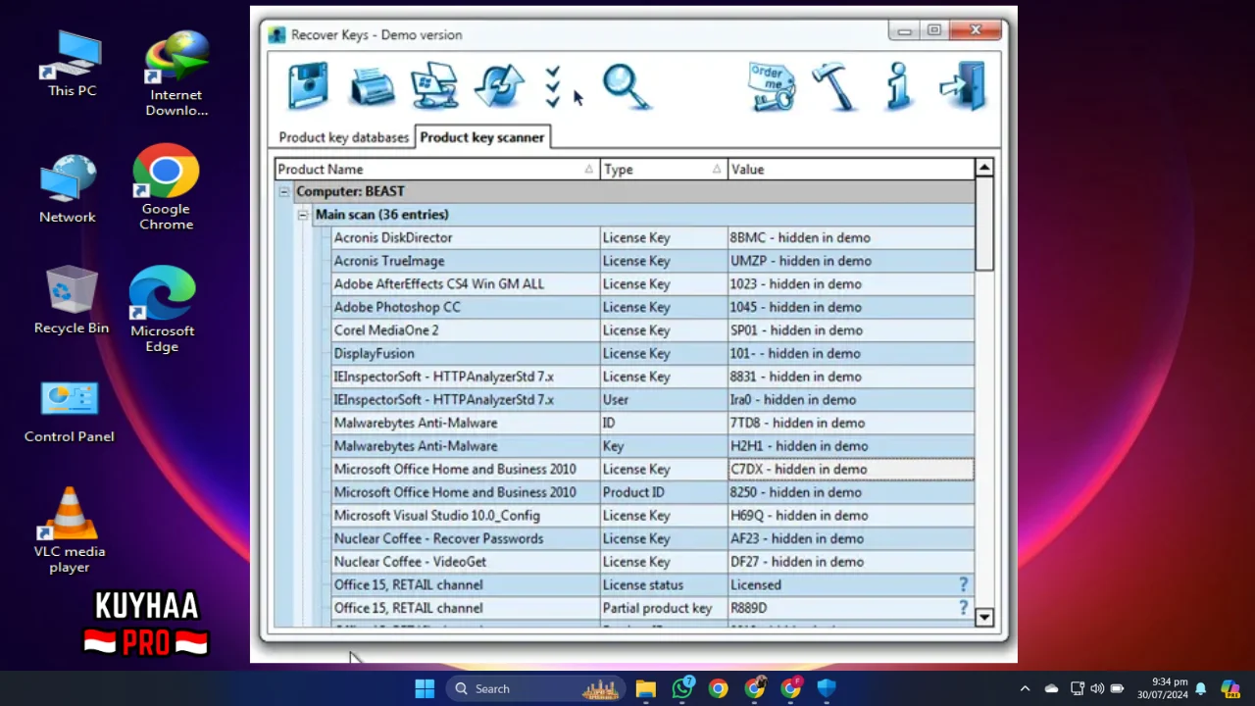This screenshot has height=706, width=1255.
Task: Collapse the Main scan (36 entries) node
Action: tap(303, 215)
